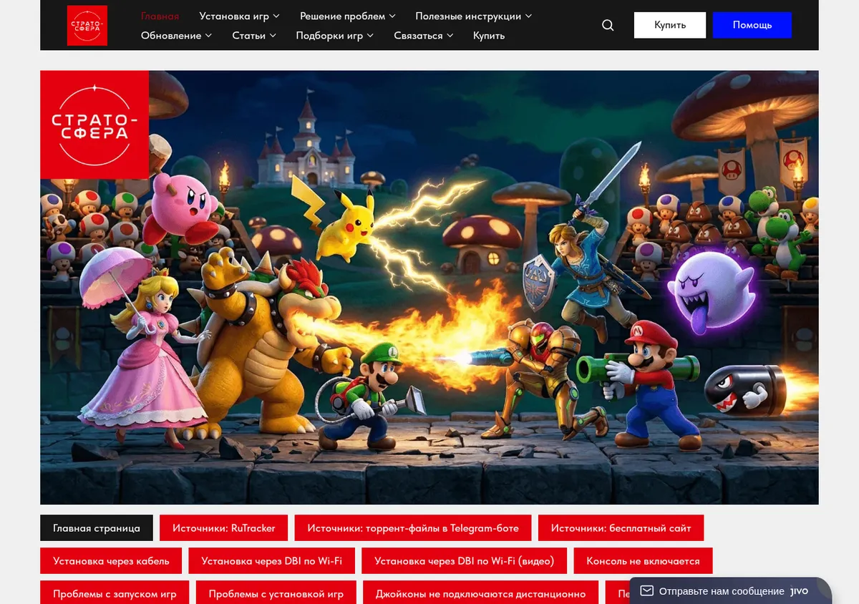
Task: Click the Nintendo characters banner image
Action: [429, 288]
